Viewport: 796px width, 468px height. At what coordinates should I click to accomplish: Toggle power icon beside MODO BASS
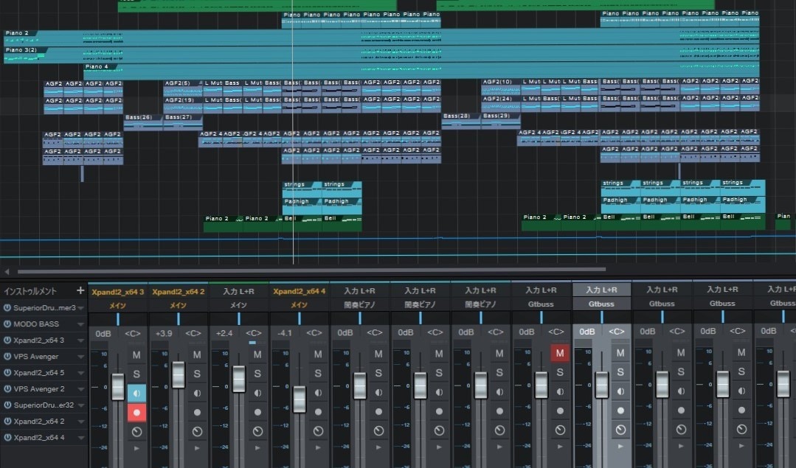click(7, 324)
